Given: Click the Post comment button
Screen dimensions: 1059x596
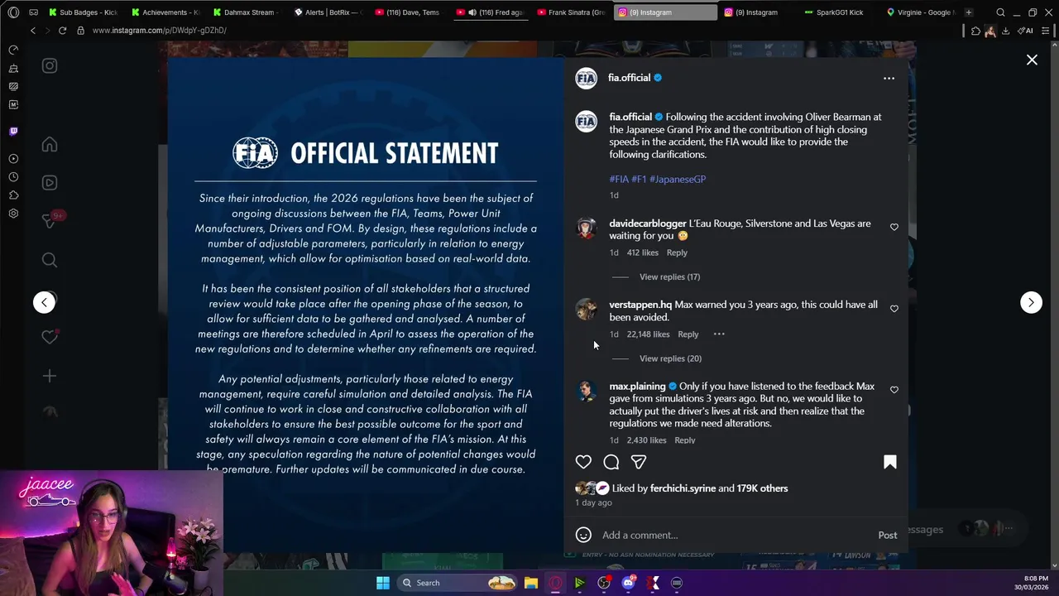Looking at the screenshot, I should pos(888,535).
